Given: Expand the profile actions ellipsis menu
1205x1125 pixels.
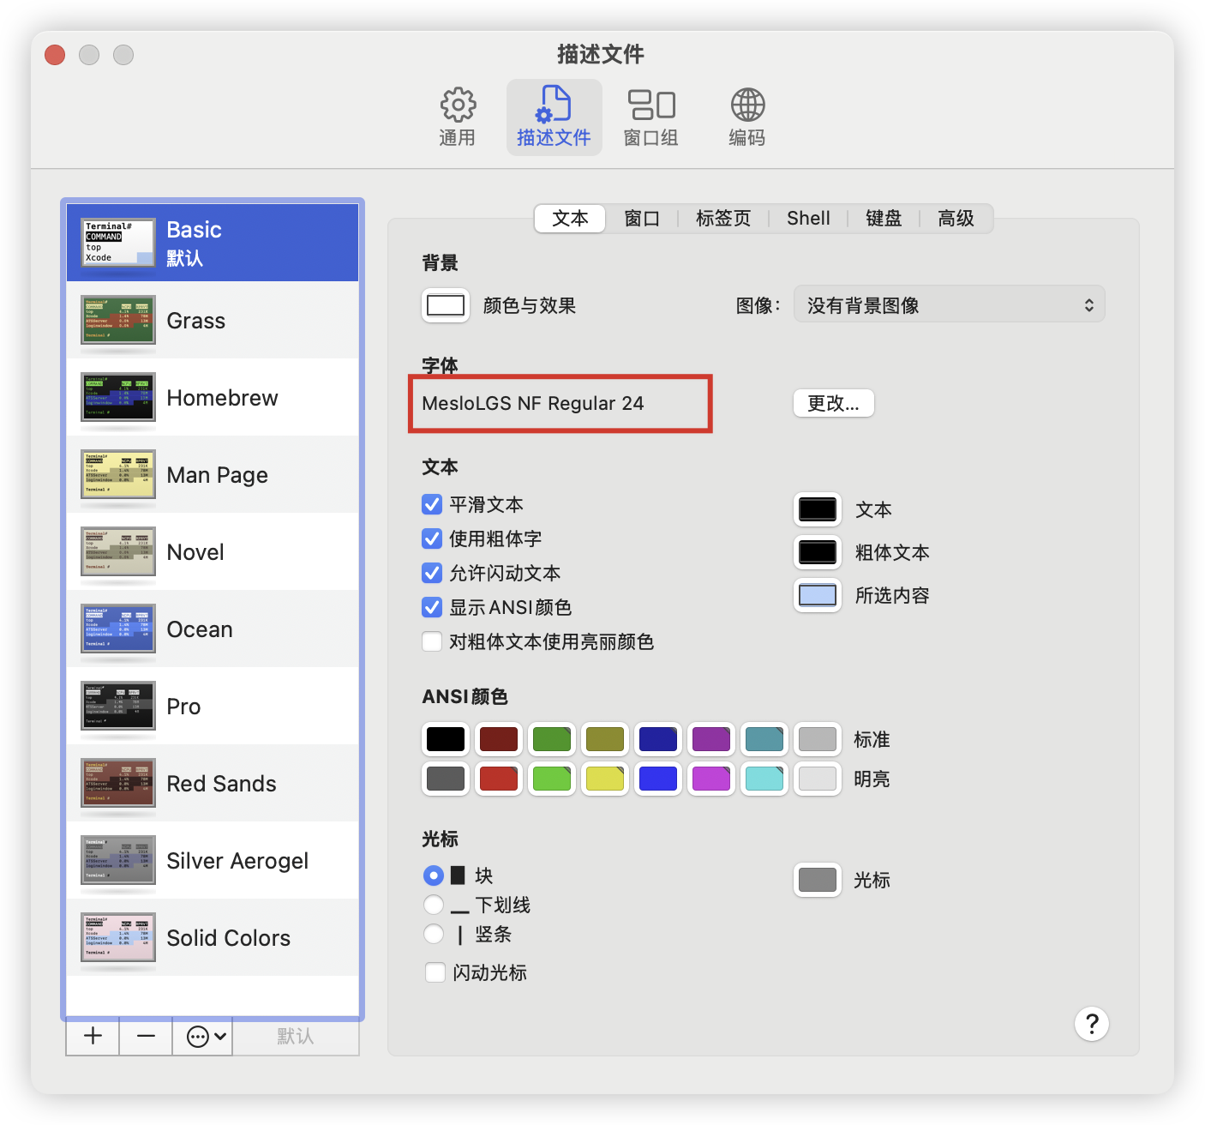Looking at the screenshot, I should point(207,1036).
